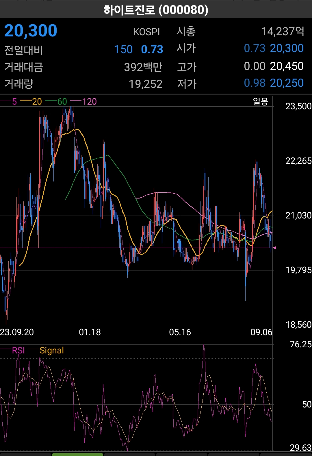
Task: Tap the 21,030 price axis label
Action: point(298,216)
